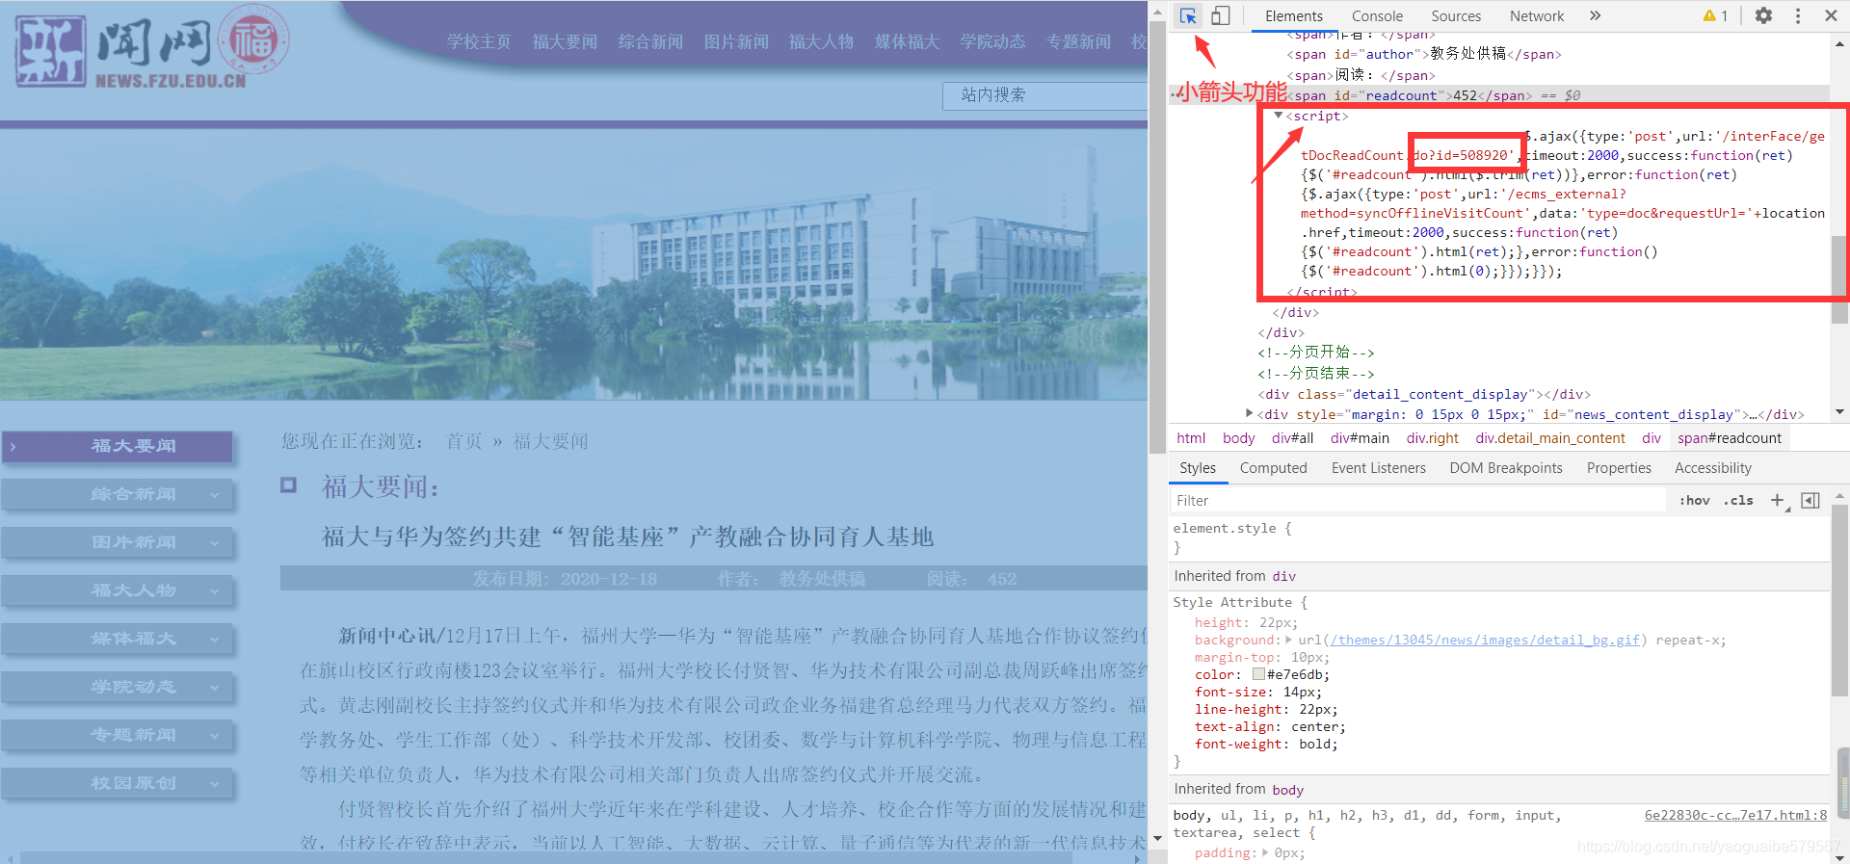Toggle the .cls class editor
Viewport: 1850px width, 864px height.
click(x=1739, y=500)
